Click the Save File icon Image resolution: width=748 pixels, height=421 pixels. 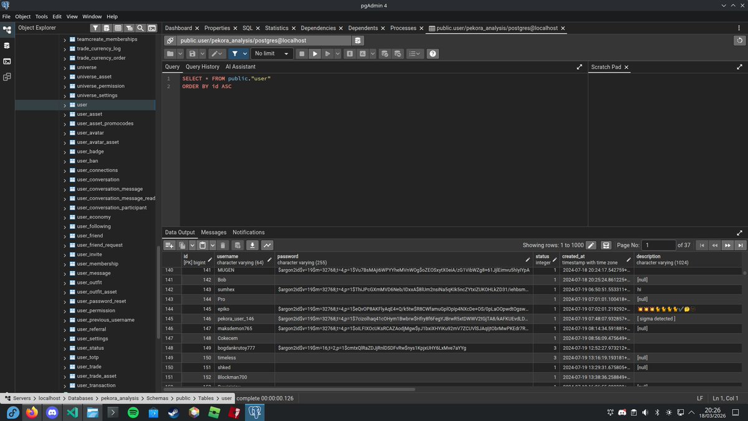193,54
